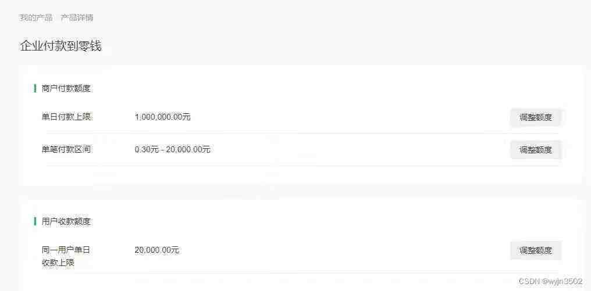
Task: Click the 20,000.00元 maximum of 单笔付款区间
Action: pyautogui.click(x=188, y=149)
